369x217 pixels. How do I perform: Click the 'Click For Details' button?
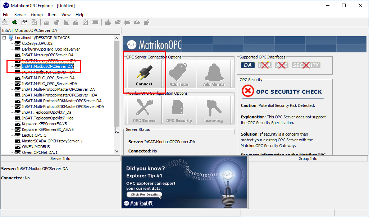point(144,194)
